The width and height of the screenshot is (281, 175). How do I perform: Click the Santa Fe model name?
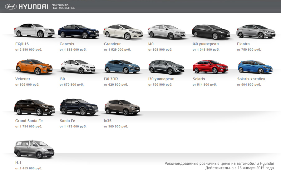[x=67, y=121]
